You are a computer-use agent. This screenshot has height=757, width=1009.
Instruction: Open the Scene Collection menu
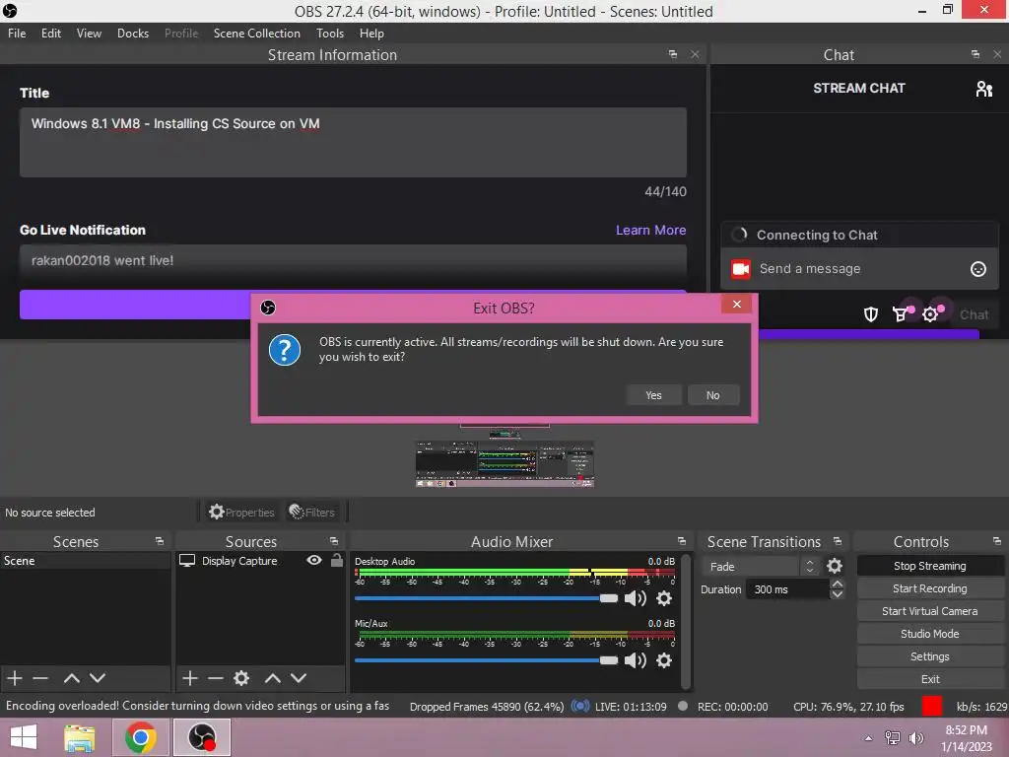point(257,34)
